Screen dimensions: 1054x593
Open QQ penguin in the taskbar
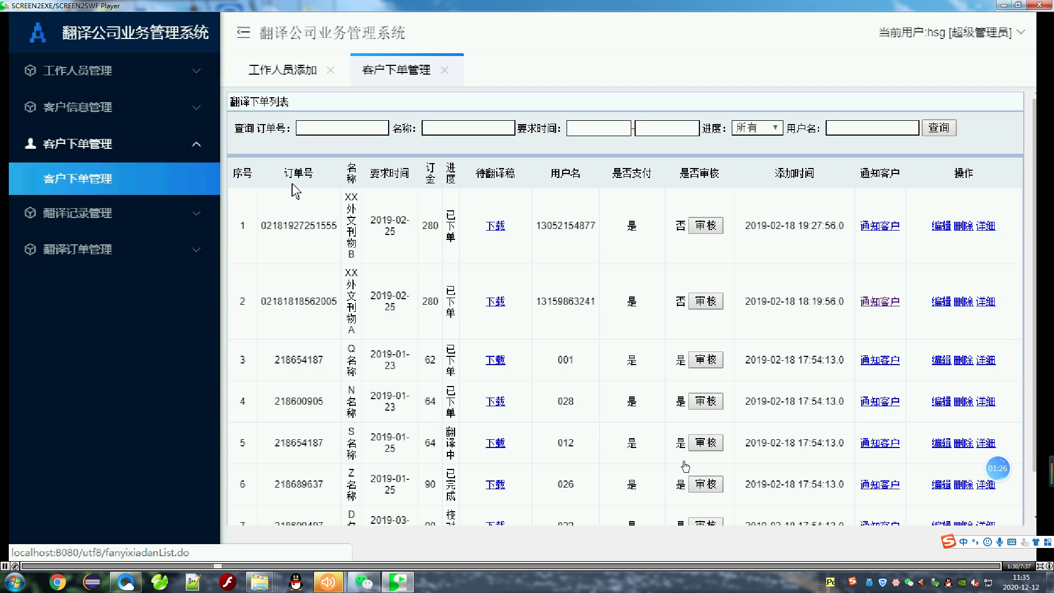(296, 582)
